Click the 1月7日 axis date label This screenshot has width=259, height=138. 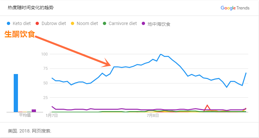tap(52, 115)
